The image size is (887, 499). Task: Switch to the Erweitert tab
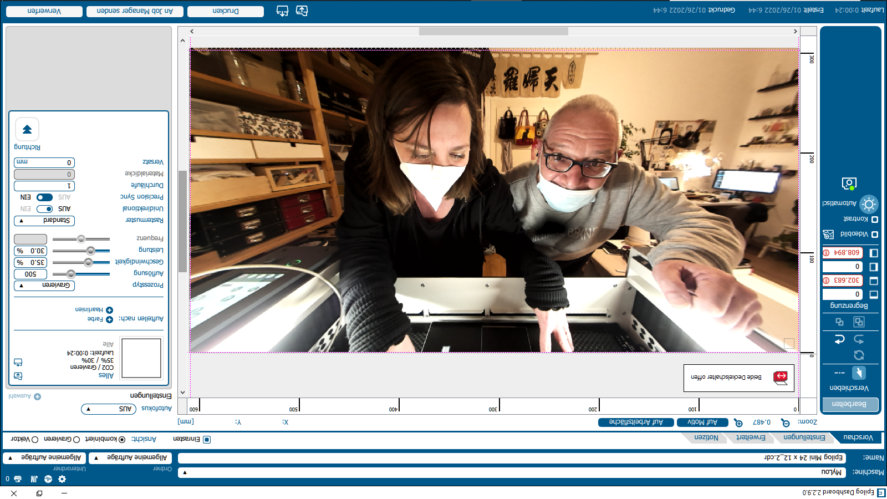coord(751,437)
